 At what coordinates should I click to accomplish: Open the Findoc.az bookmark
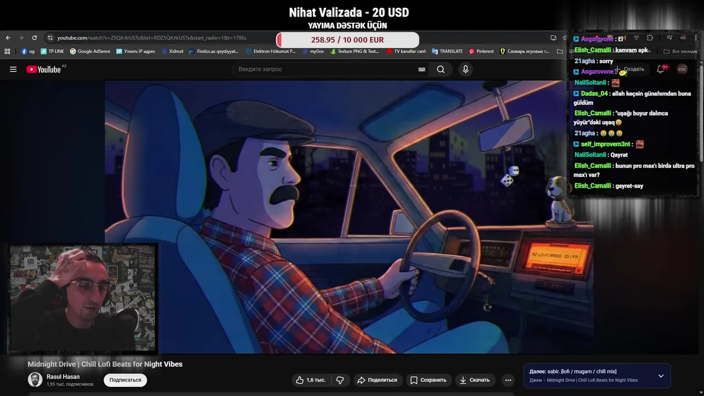pos(213,51)
